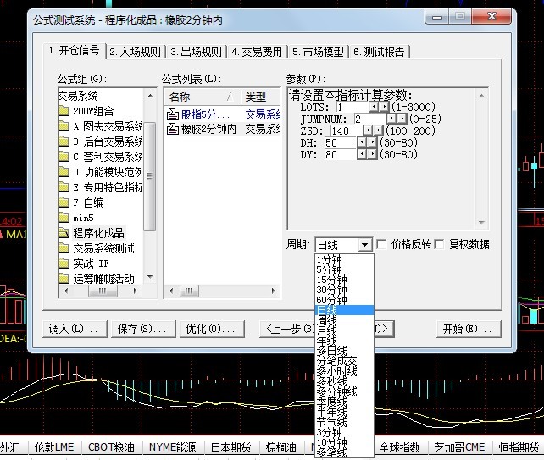Click the 周期 dropdown arrow

click(x=364, y=245)
